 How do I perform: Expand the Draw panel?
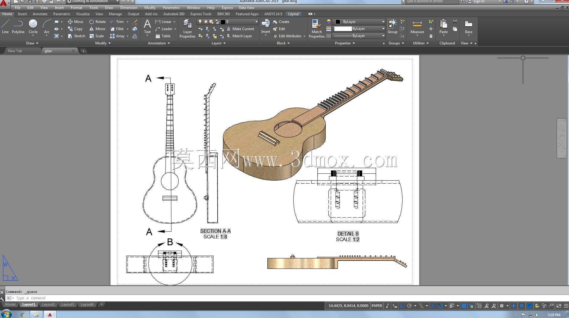(32, 43)
